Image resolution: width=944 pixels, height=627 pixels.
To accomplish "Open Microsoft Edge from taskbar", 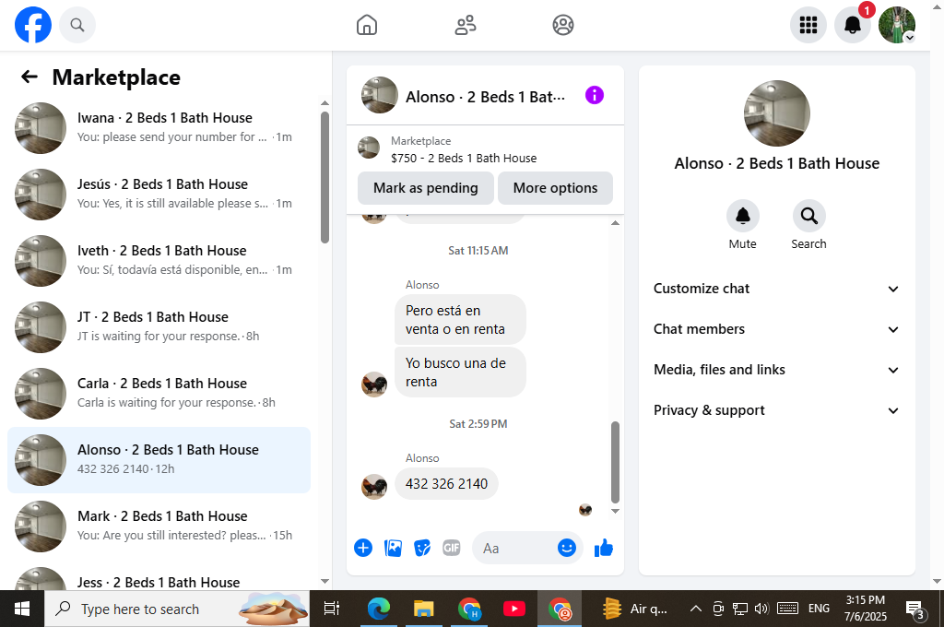I will click(x=379, y=609).
